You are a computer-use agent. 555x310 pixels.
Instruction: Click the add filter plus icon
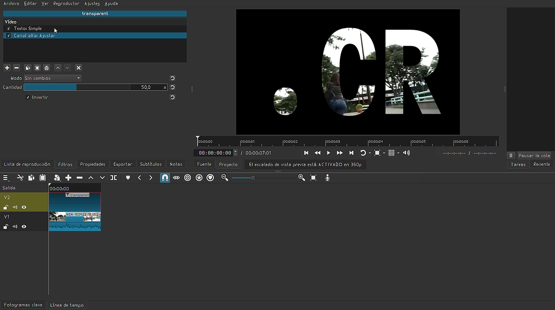coord(7,68)
